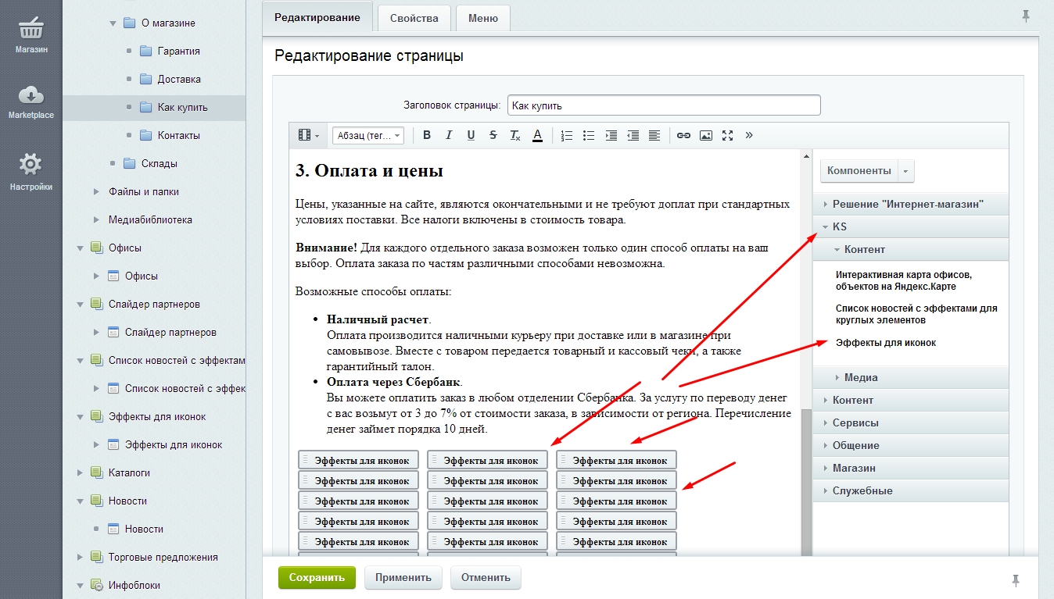This screenshot has width=1054, height=599.
Task: Switch to the Свойства tab
Action: (414, 18)
